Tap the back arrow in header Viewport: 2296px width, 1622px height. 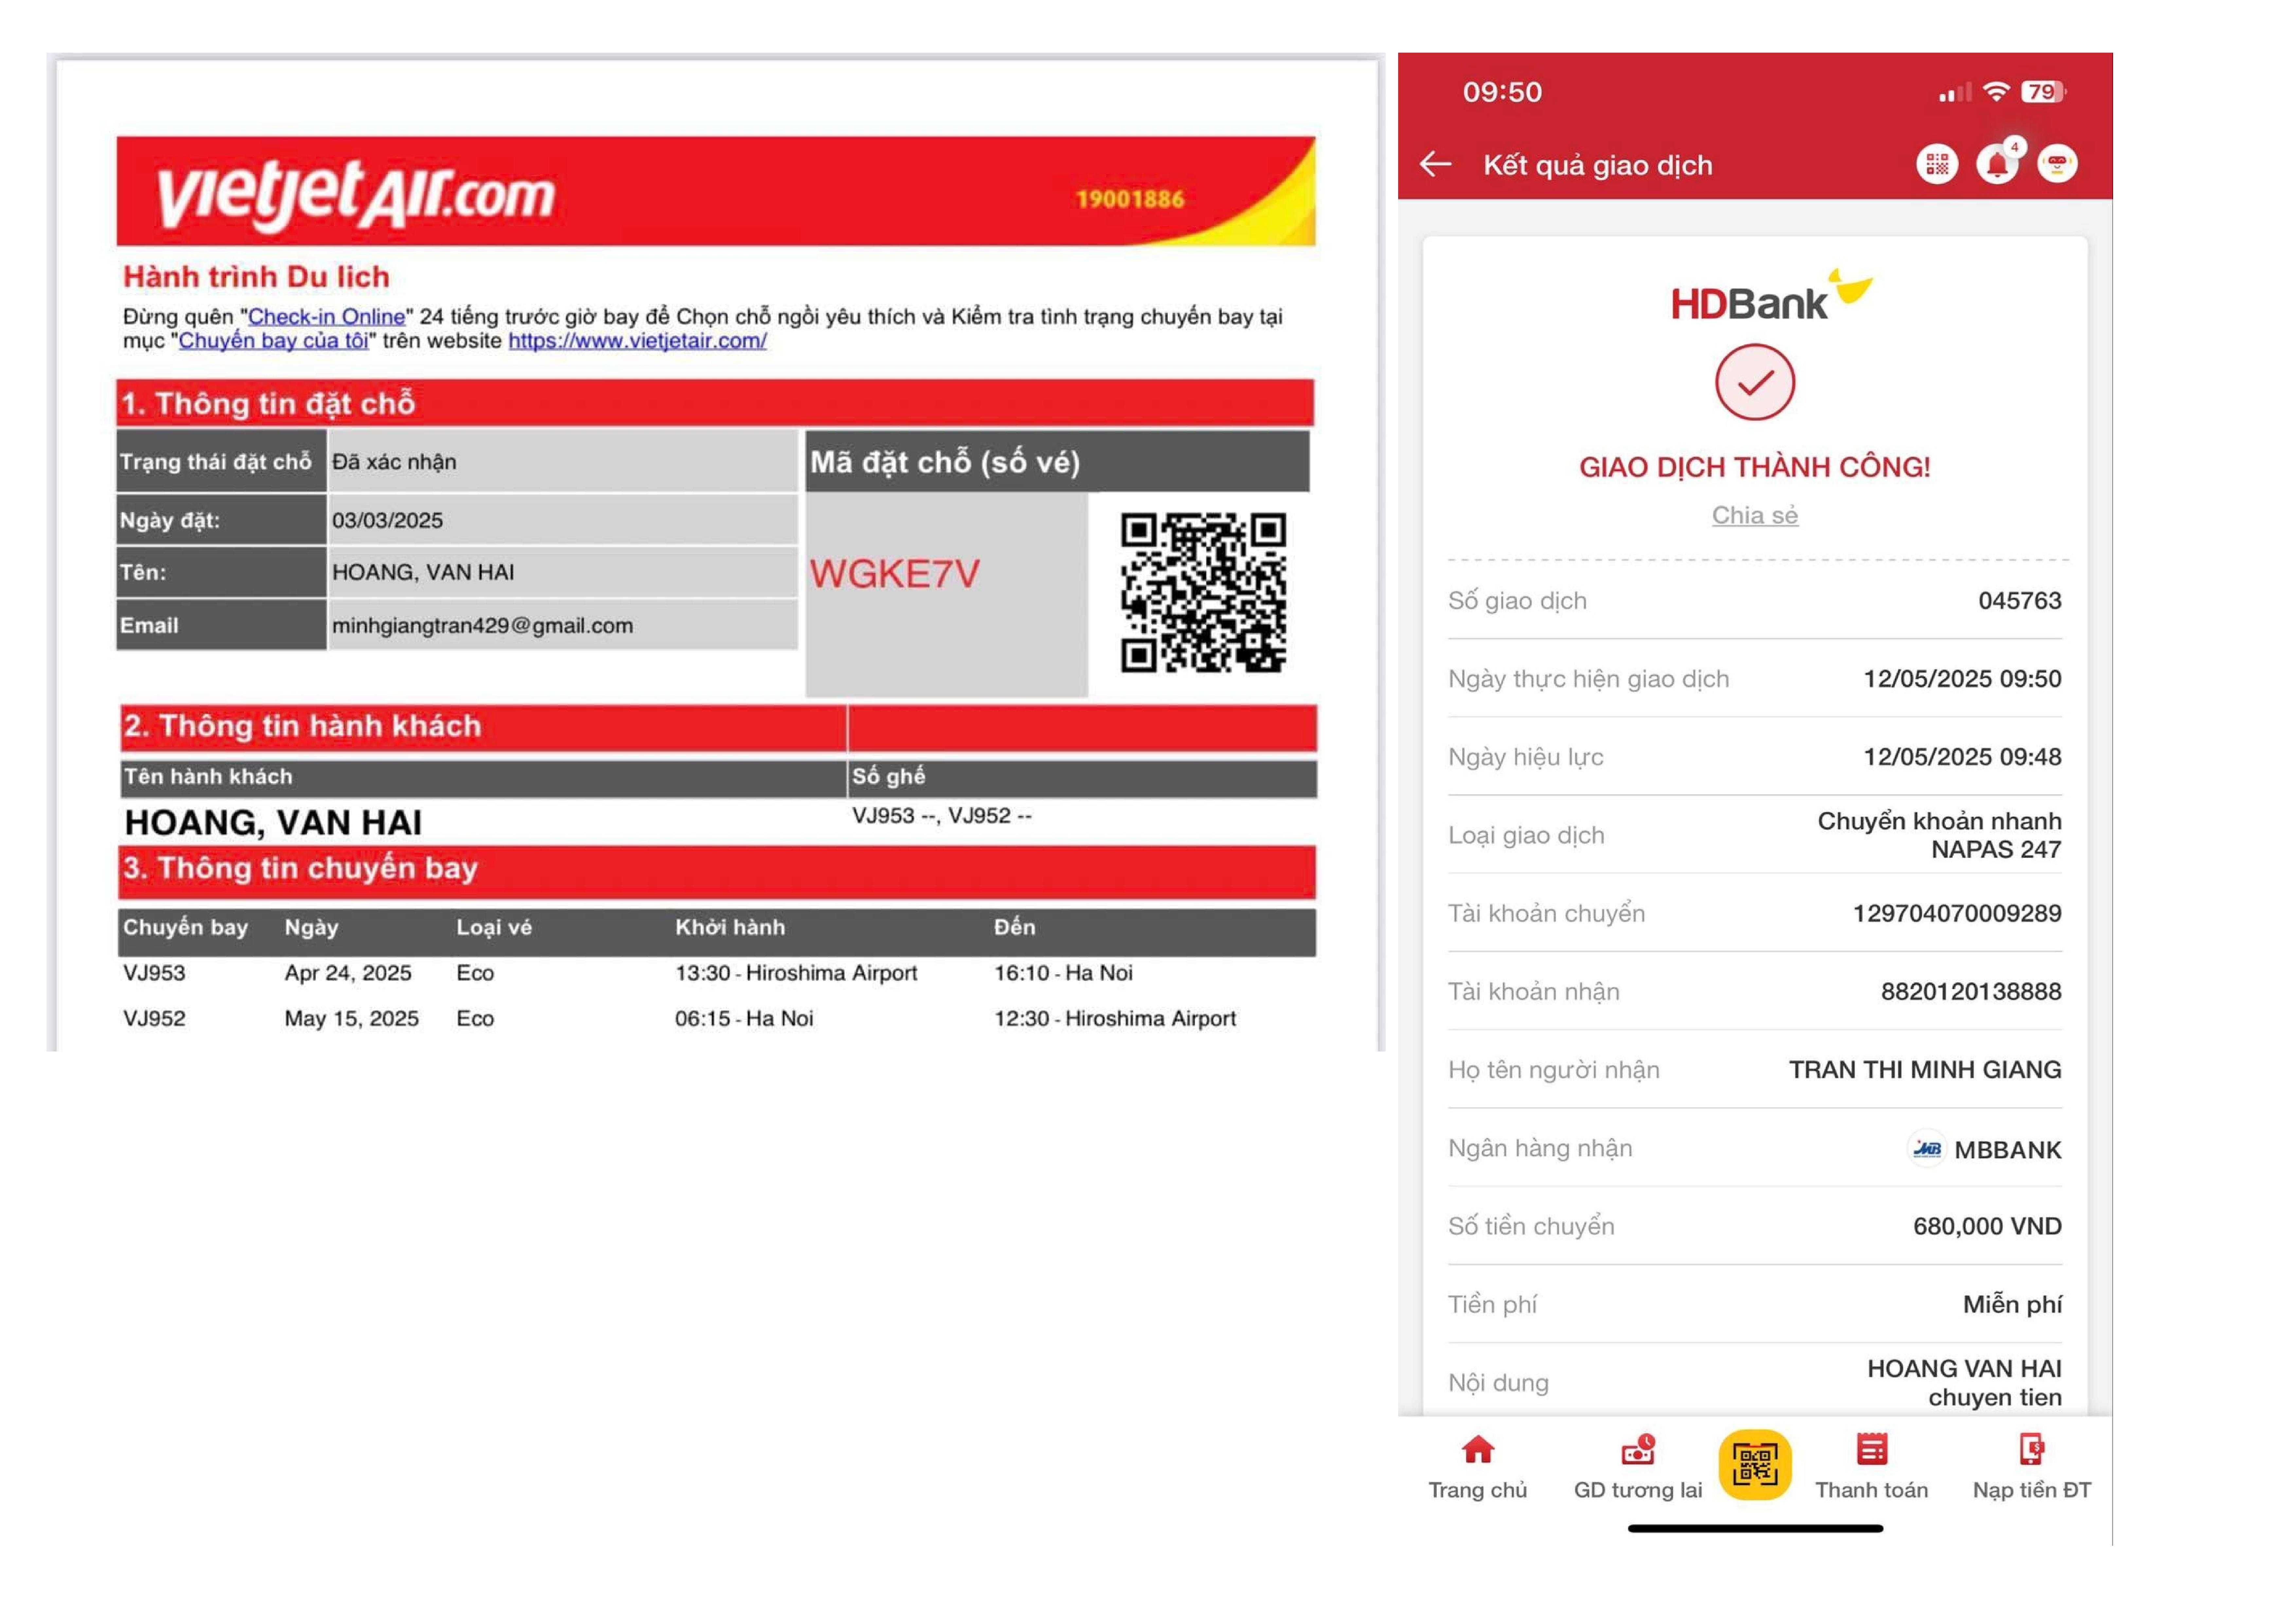pos(1435,164)
